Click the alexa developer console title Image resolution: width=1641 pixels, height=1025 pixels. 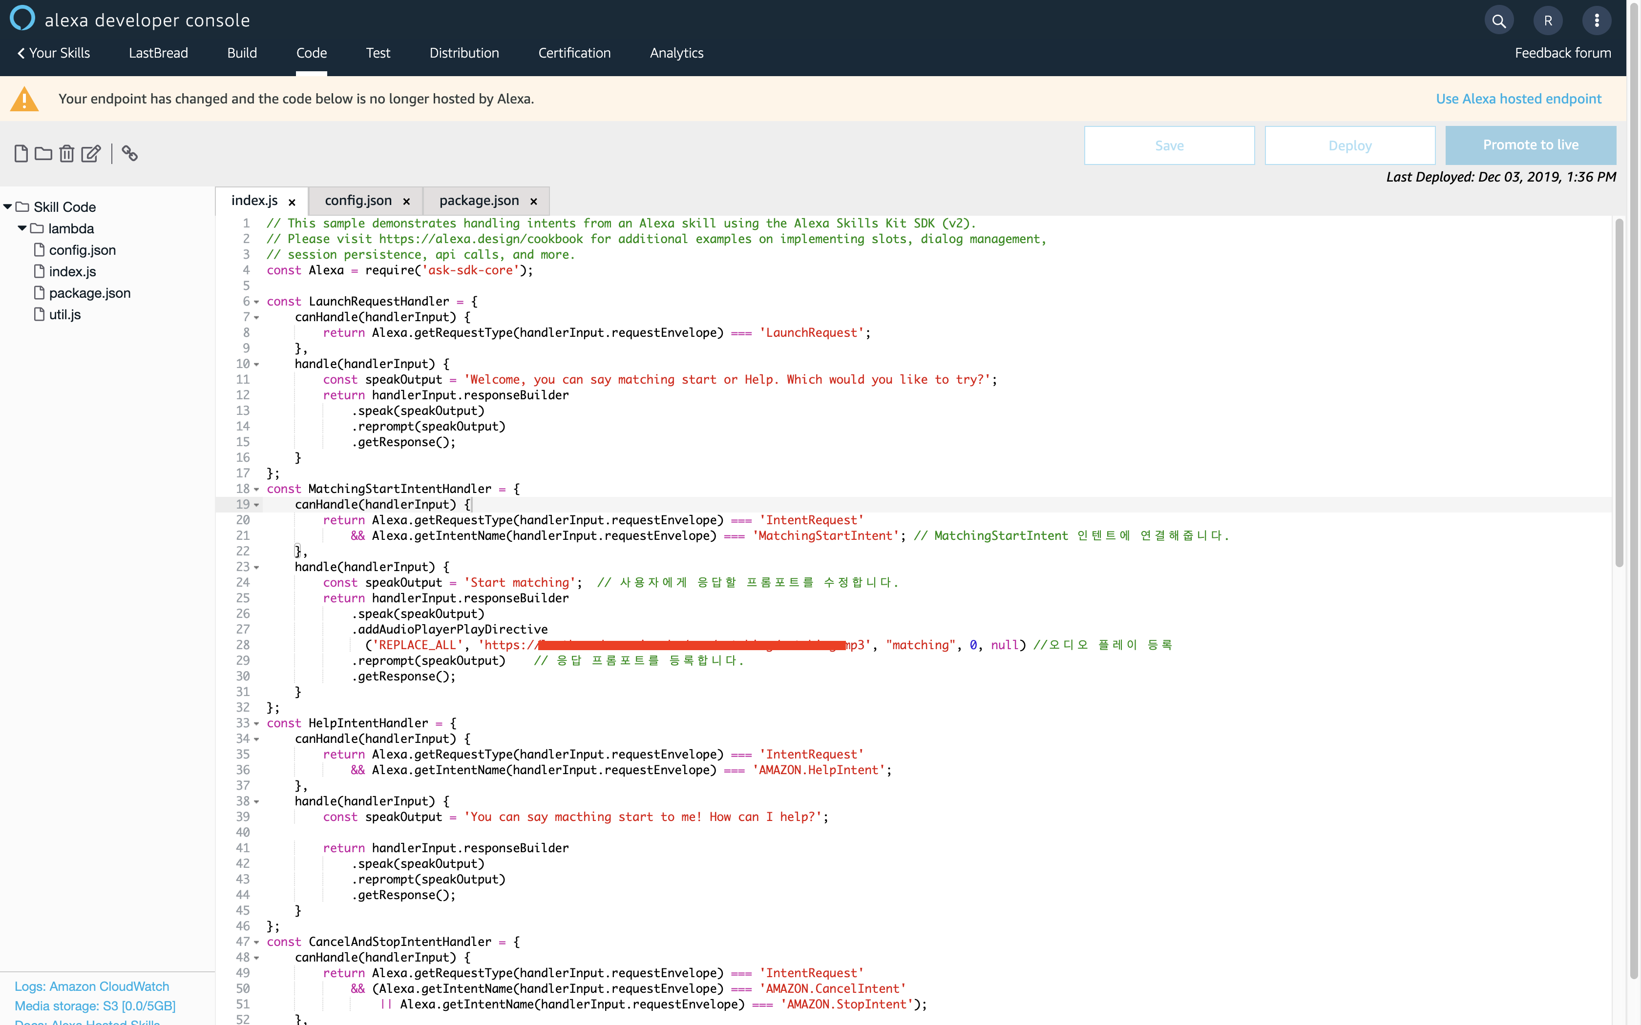[x=147, y=20]
